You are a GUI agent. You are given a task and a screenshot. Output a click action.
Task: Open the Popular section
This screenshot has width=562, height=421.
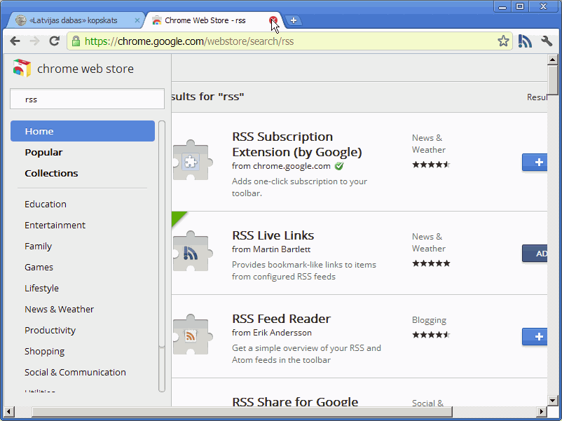click(x=43, y=152)
